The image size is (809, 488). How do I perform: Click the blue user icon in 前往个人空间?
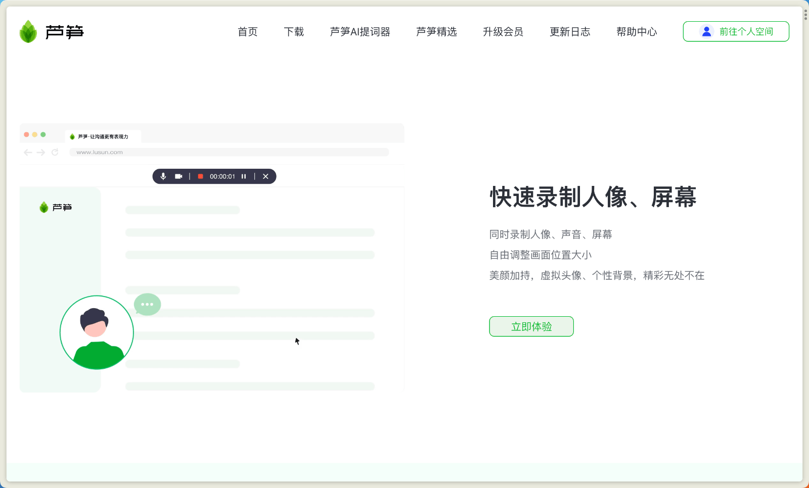tap(706, 31)
